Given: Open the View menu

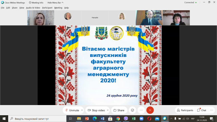Looking at the screenshot, I should coord(22,8).
